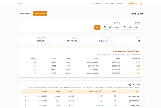Expand the תוצרת השרון customer row
The image size is (161, 108).
pos(25,105)
